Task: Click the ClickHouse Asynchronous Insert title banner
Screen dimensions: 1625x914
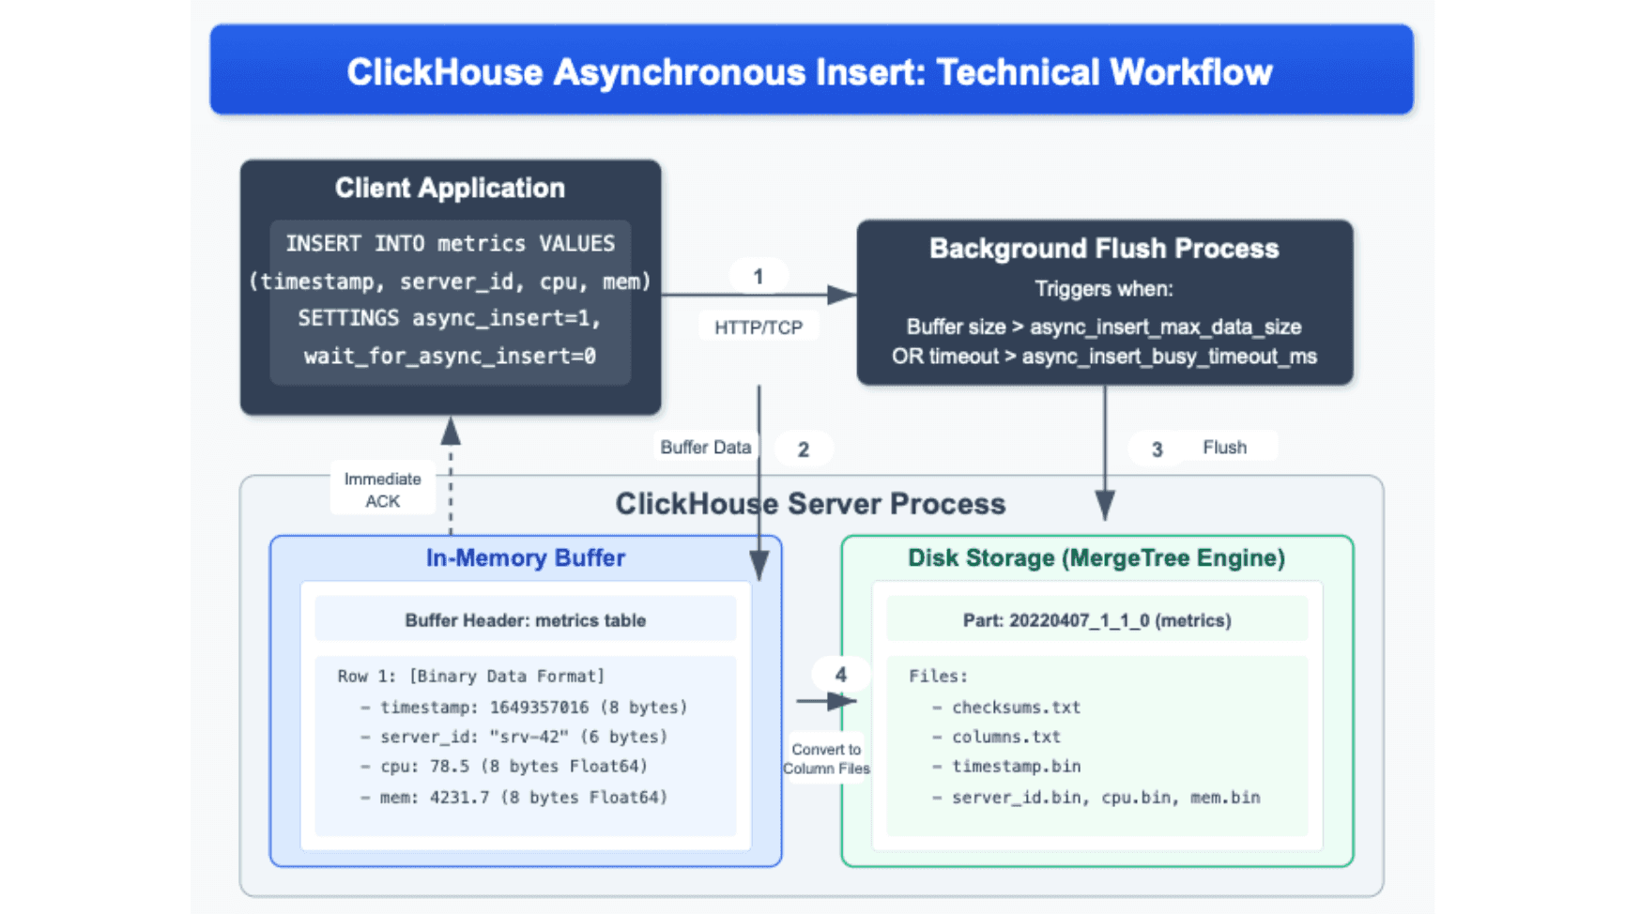Action: (x=811, y=71)
